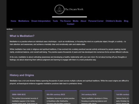Image resolution: width=139 pixels, height=104 pixels.
Task: Visit the About page
Action: pos(83,21)
